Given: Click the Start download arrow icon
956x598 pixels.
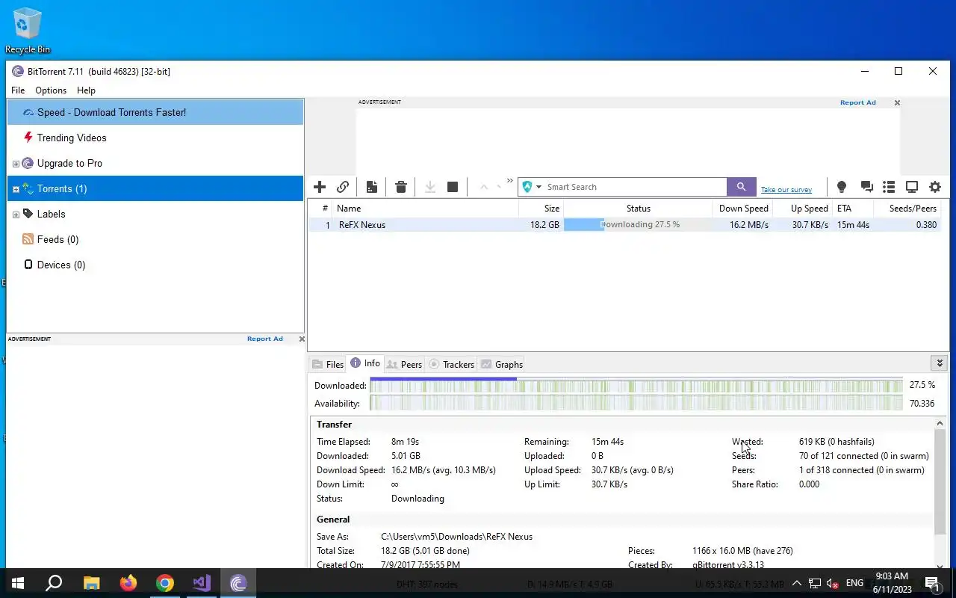Looking at the screenshot, I should point(430,187).
